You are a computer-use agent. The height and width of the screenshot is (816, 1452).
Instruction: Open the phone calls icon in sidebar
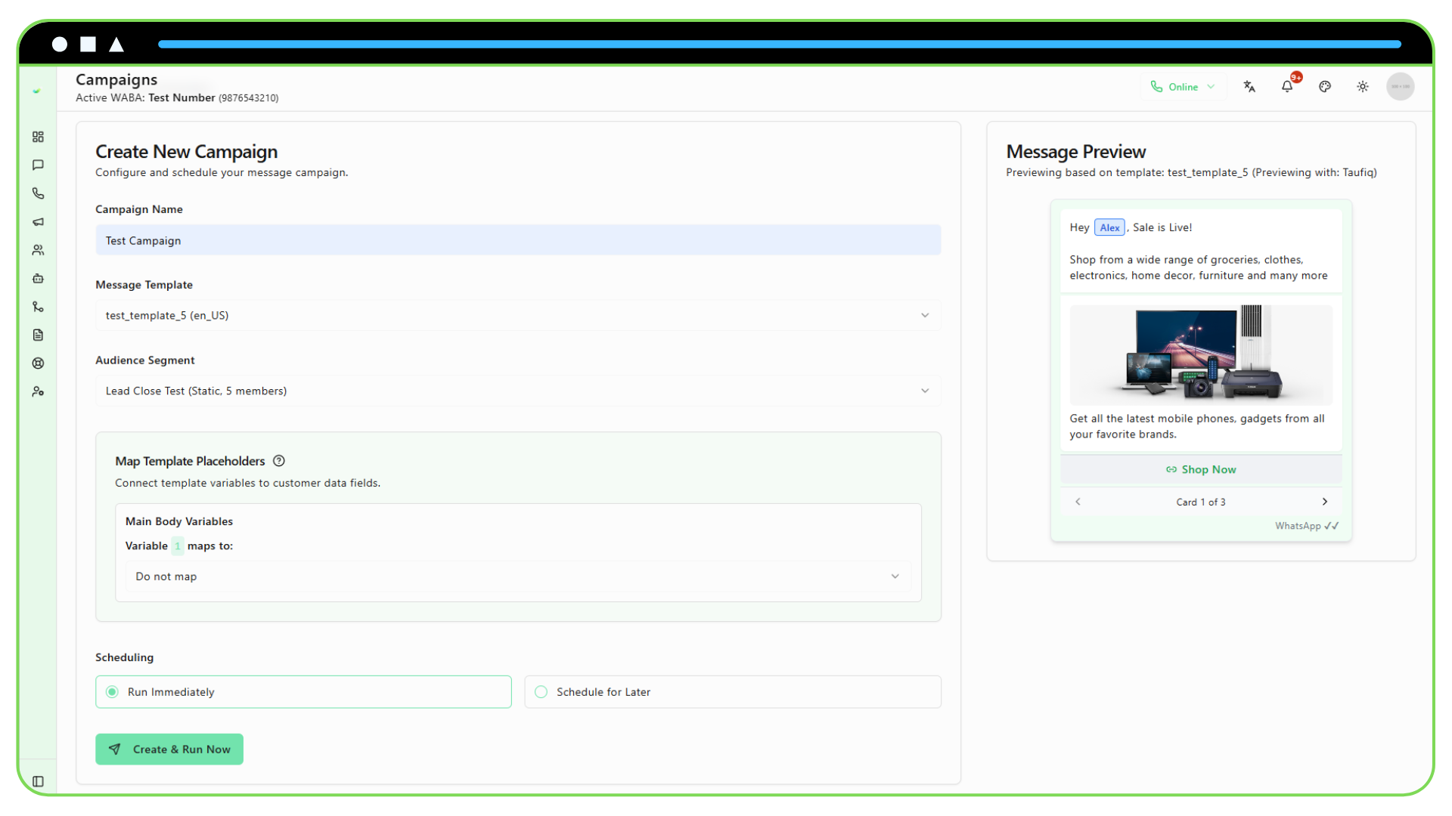(38, 193)
